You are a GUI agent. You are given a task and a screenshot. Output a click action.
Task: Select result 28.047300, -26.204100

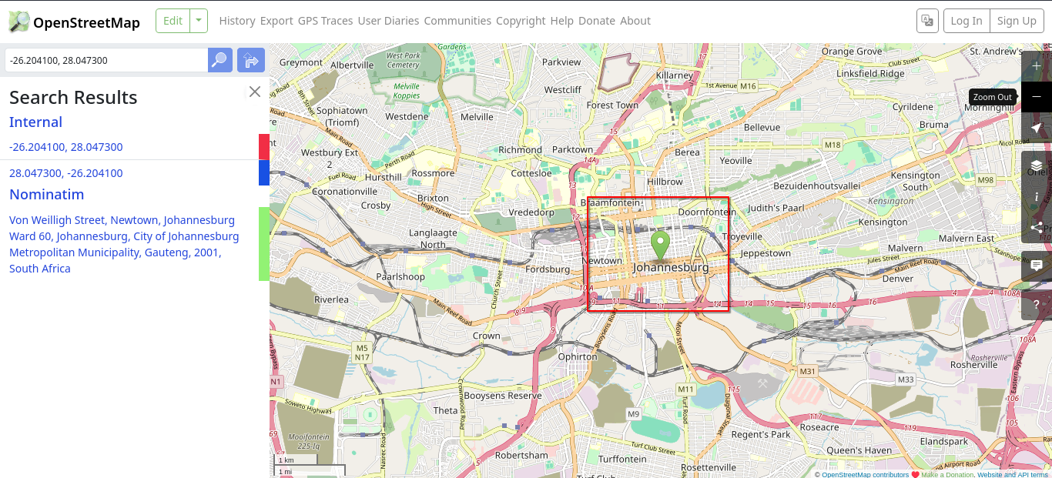point(66,173)
